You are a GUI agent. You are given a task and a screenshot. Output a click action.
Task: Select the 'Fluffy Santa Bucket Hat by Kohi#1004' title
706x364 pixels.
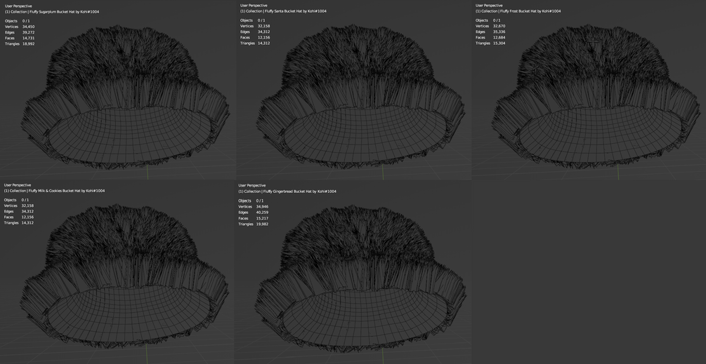pos(295,11)
